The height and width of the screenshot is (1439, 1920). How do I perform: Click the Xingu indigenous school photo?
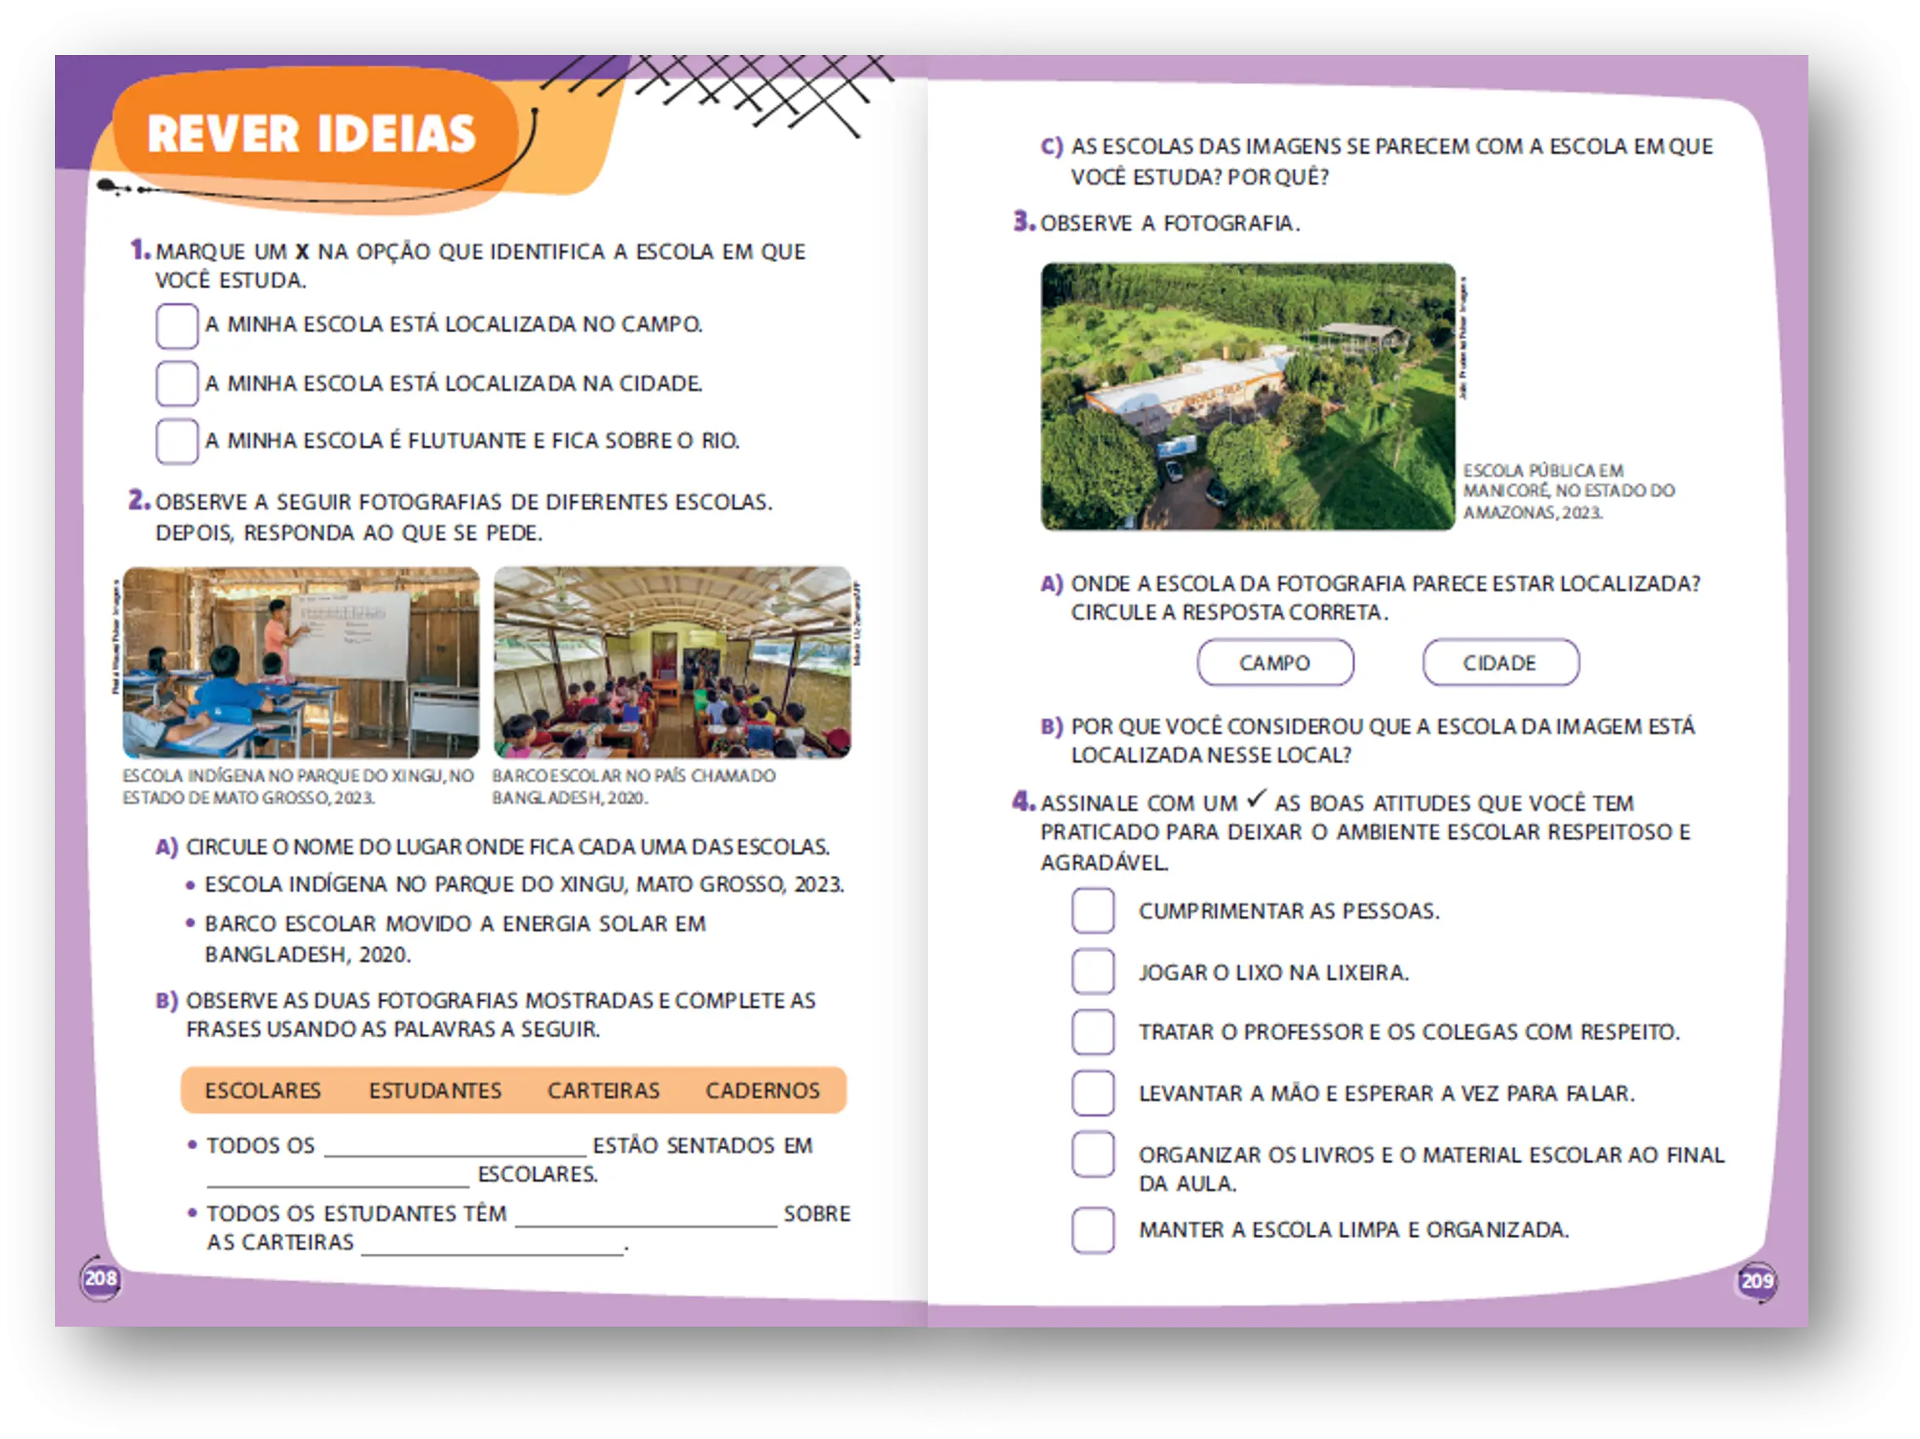point(300,662)
